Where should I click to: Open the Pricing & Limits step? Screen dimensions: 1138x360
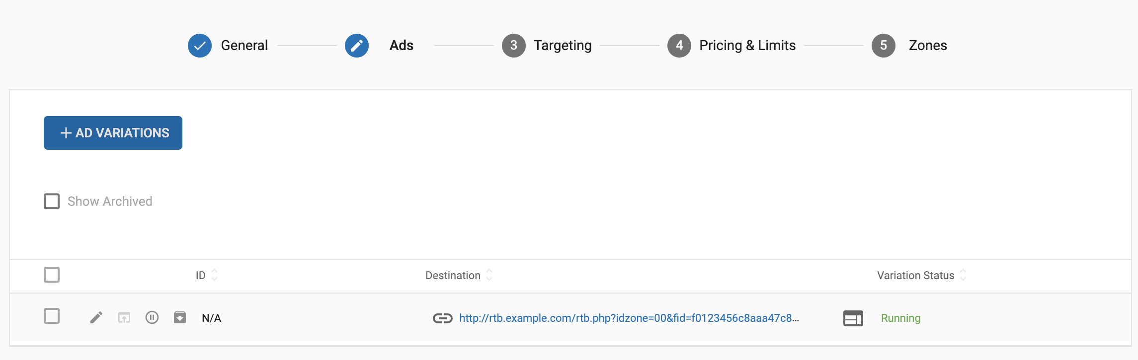coord(747,46)
